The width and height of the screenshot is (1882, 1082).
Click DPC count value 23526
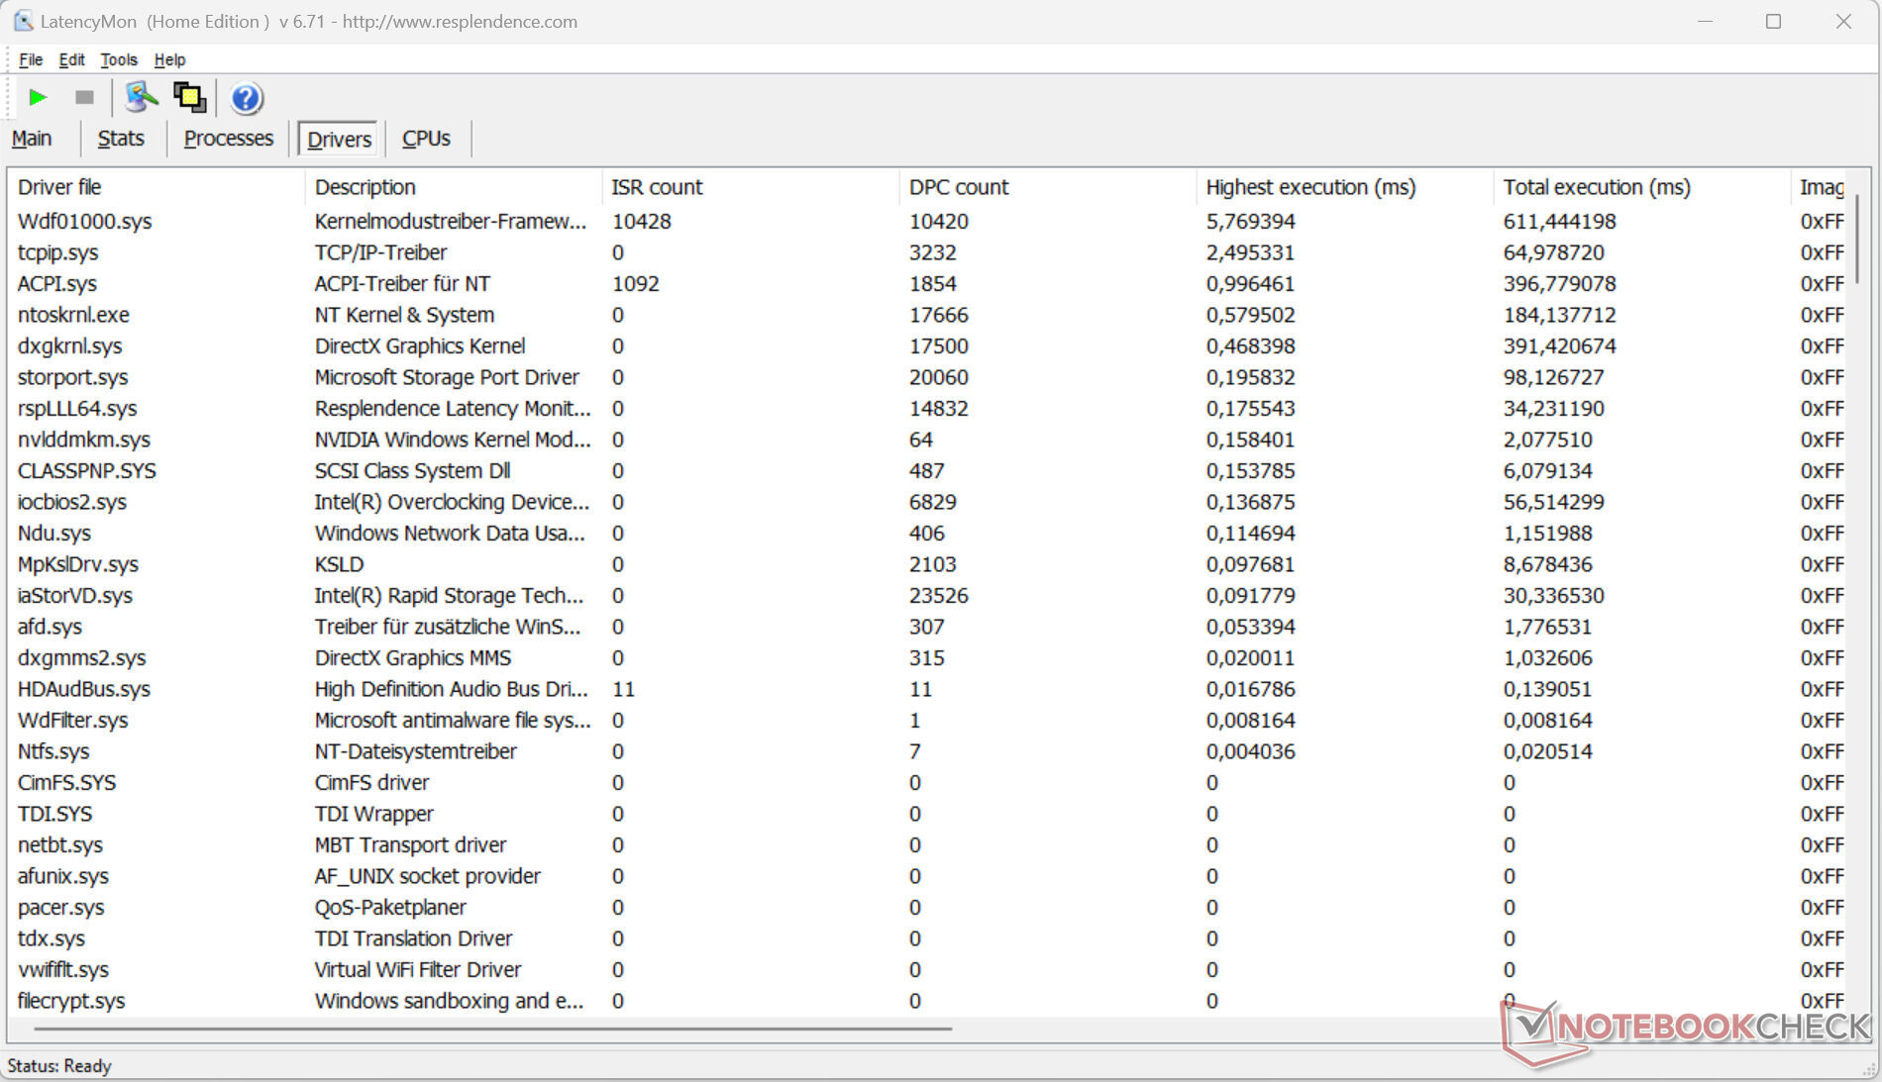click(x=939, y=596)
